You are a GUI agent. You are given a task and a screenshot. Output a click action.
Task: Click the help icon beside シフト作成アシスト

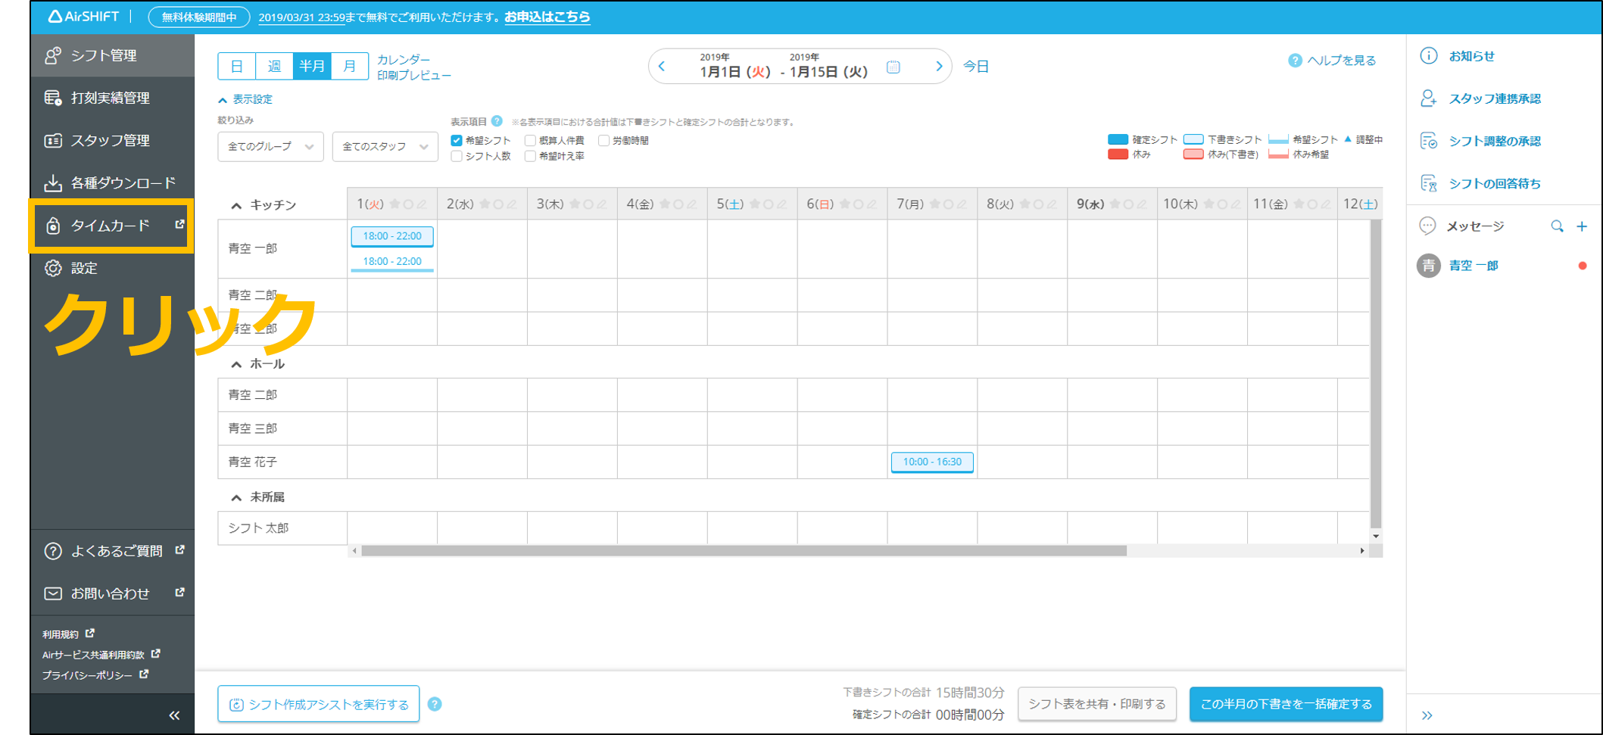[435, 704]
